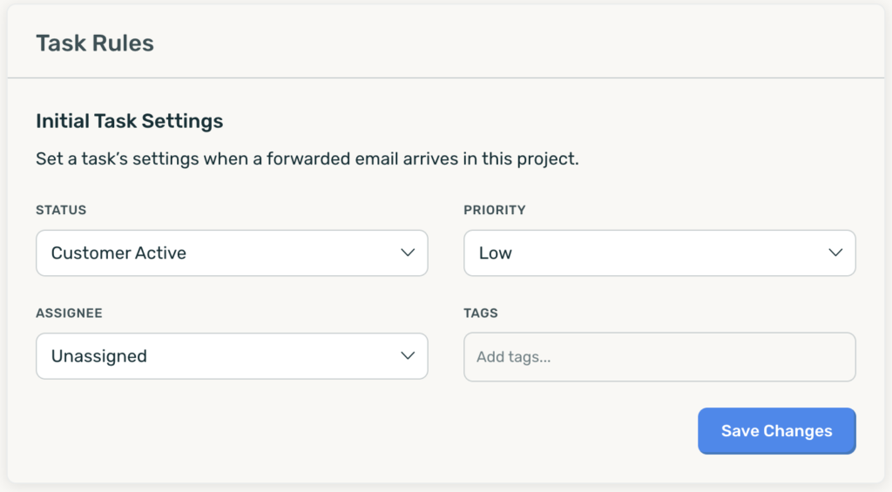Image resolution: width=892 pixels, height=492 pixels.
Task: Focus the Add tags input field
Action: (659, 357)
